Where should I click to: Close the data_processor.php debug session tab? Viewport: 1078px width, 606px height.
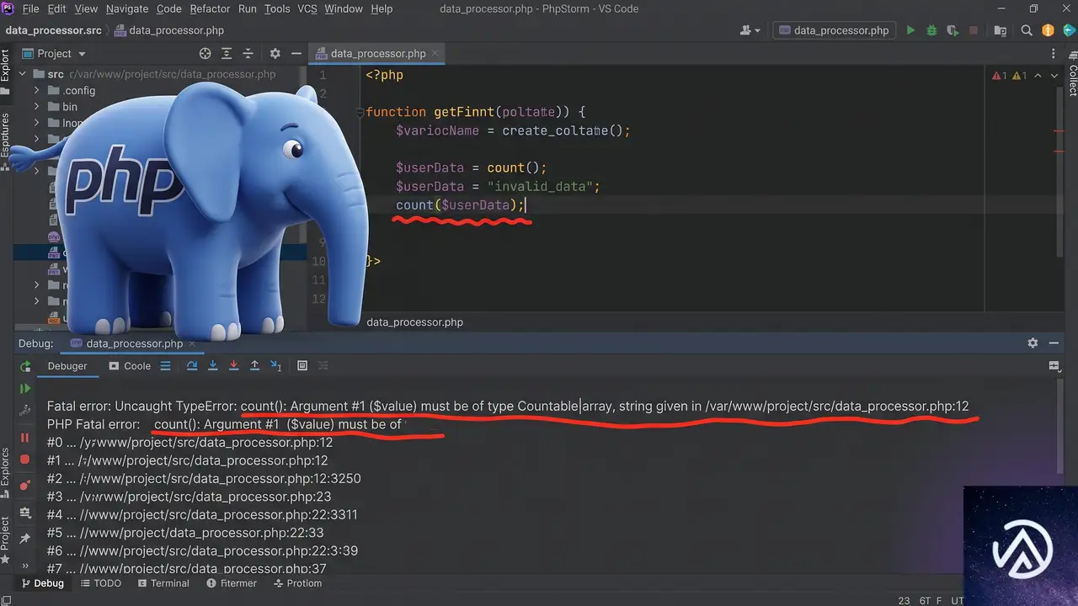pyautogui.click(x=192, y=343)
